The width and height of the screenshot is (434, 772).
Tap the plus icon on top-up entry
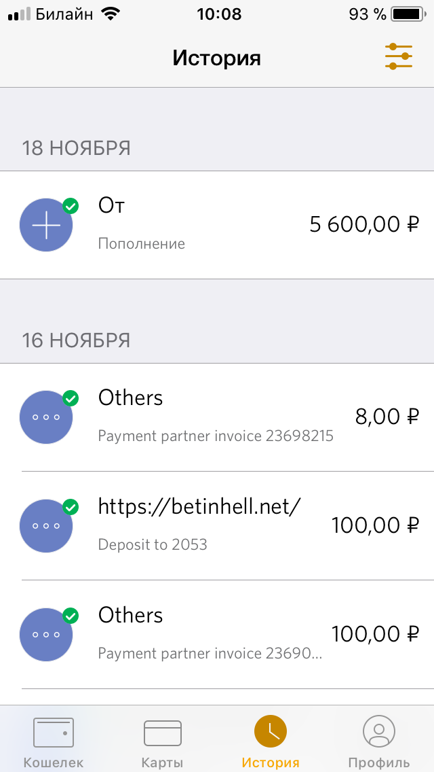[46, 225]
